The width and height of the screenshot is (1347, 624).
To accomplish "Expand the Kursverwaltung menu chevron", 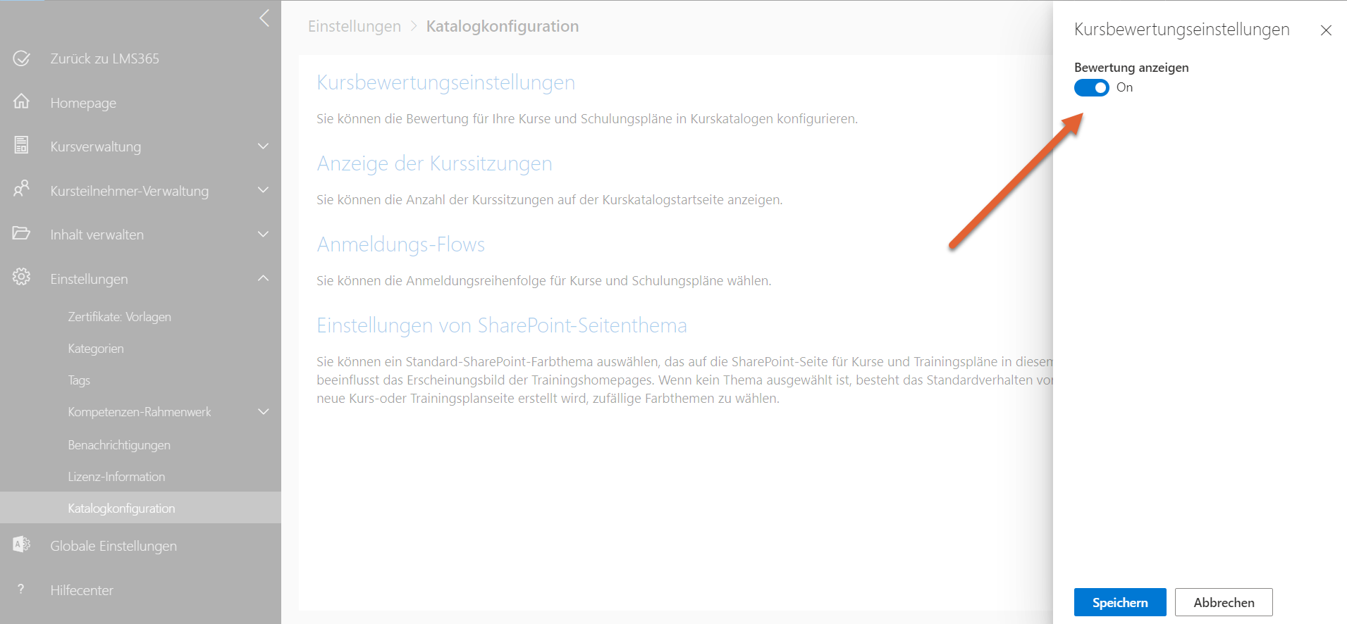I will point(263,146).
